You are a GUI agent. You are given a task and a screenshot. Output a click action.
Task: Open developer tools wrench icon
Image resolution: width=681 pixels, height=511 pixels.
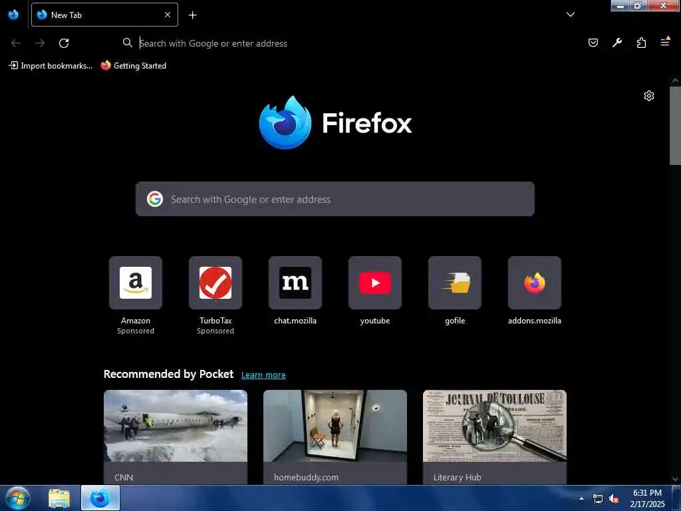[x=616, y=43]
